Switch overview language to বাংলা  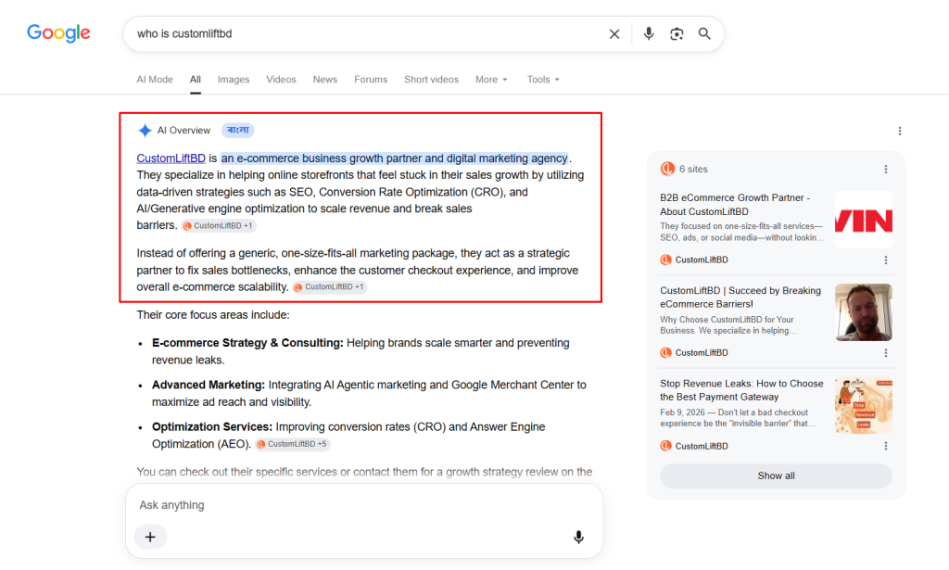pos(238,130)
